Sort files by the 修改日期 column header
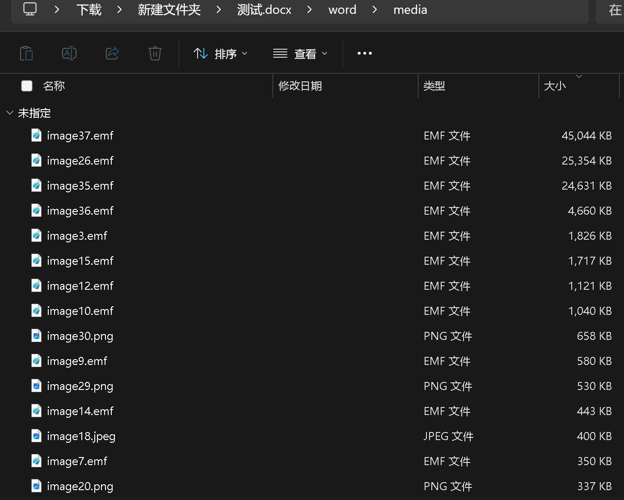624x500 pixels. tap(300, 85)
